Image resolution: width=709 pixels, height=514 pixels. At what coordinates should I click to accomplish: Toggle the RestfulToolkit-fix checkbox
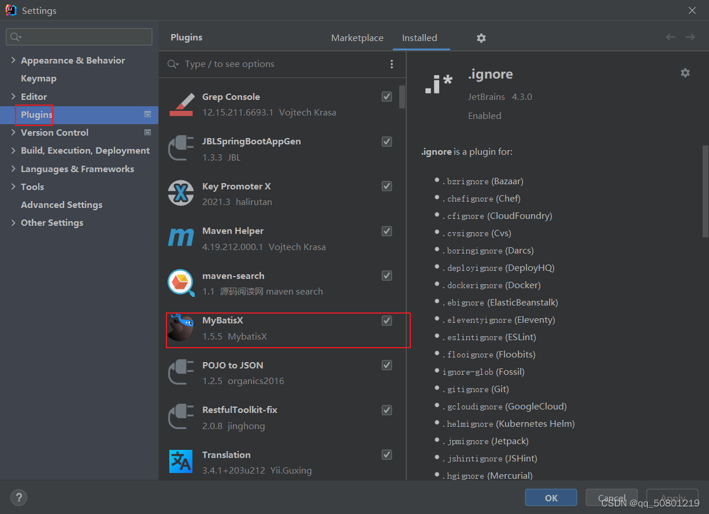[x=387, y=410]
